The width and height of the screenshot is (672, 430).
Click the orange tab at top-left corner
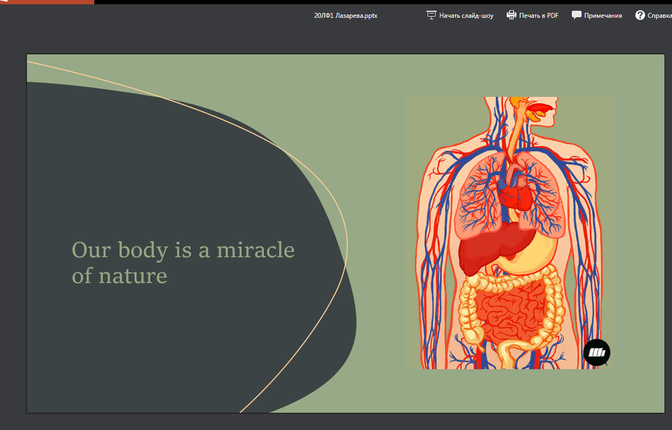47,2
